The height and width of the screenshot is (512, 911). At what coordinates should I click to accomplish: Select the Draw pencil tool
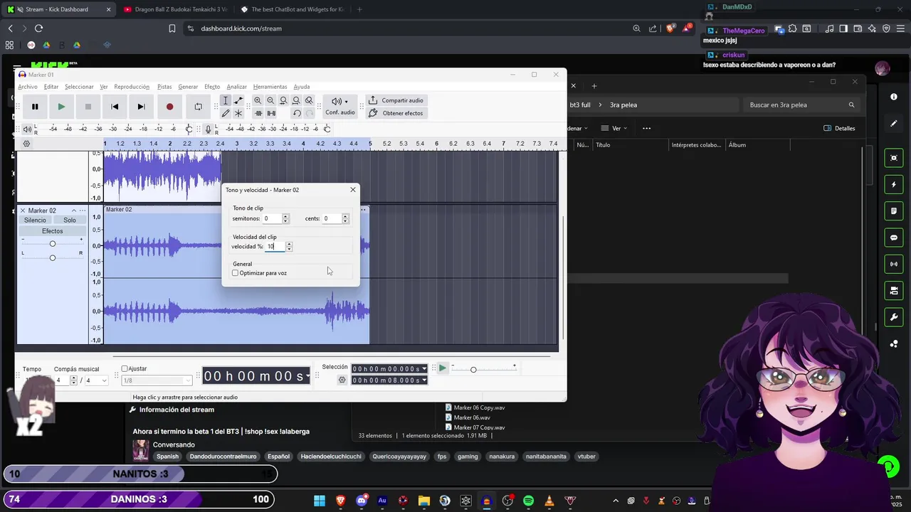click(x=225, y=113)
